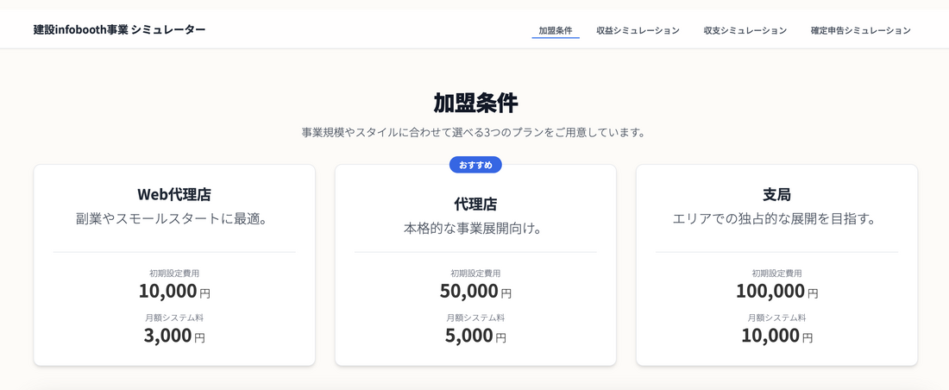The image size is (949, 390).
Task: Select the 代理店 plan heading
Action: click(475, 204)
